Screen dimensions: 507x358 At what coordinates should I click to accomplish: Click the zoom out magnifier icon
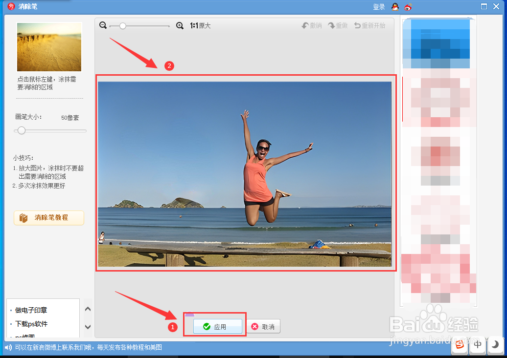pos(103,25)
